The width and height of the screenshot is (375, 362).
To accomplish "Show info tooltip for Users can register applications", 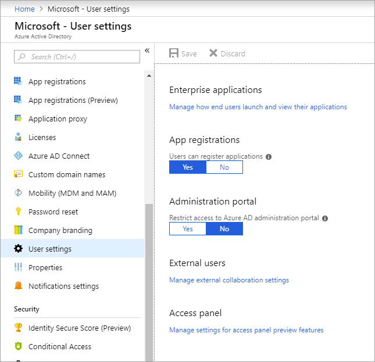I will (x=269, y=157).
